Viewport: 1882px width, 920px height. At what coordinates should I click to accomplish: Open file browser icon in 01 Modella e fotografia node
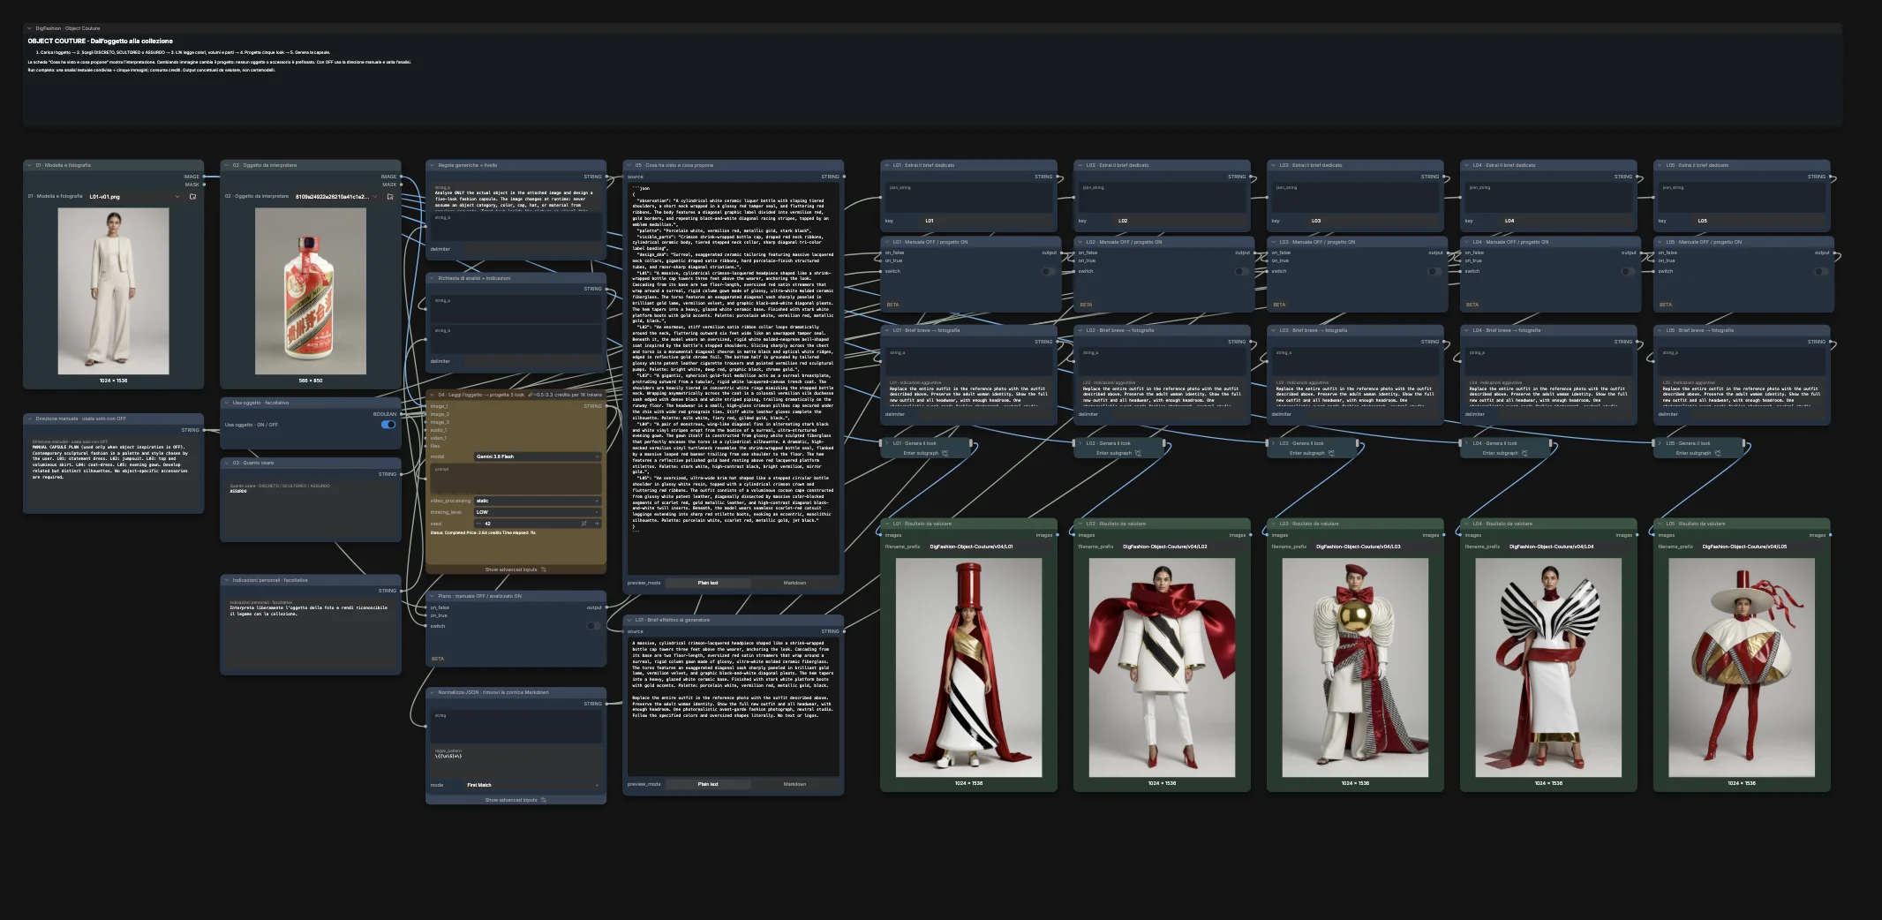pyautogui.click(x=192, y=197)
